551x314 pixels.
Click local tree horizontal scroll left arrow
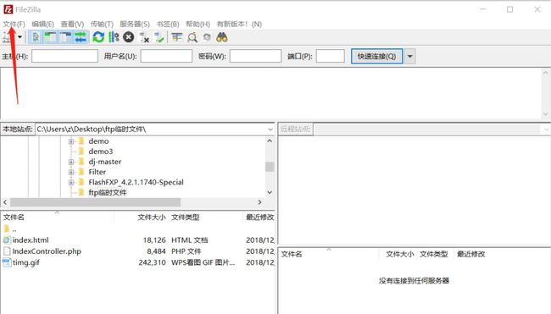(x=5, y=202)
